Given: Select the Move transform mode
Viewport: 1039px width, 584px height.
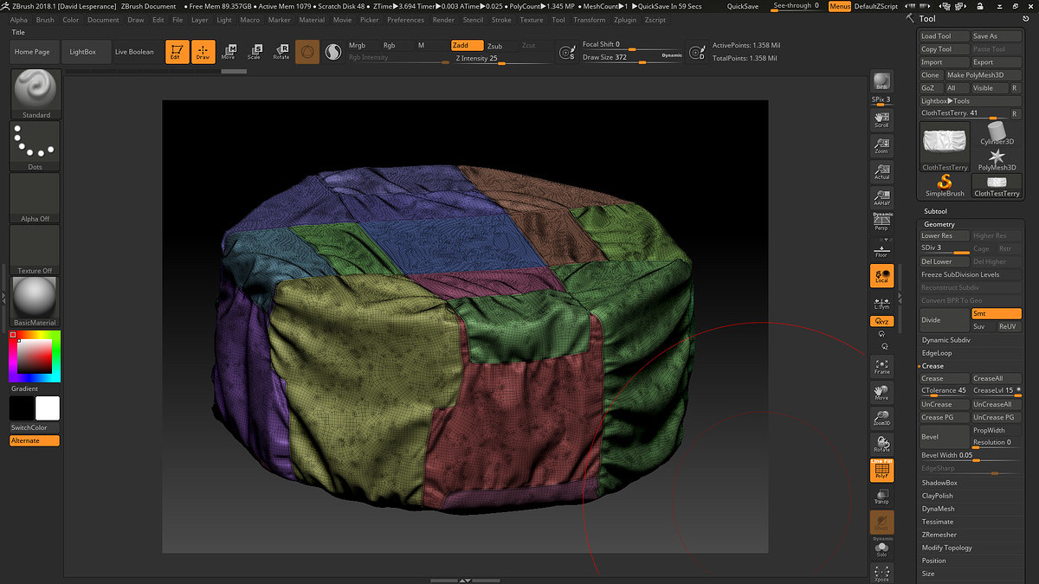Looking at the screenshot, I should [229, 52].
